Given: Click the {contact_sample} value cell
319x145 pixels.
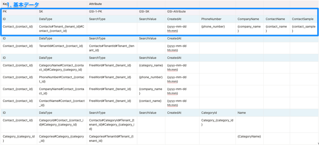Looking at the screenshot, I should tap(304, 29).
